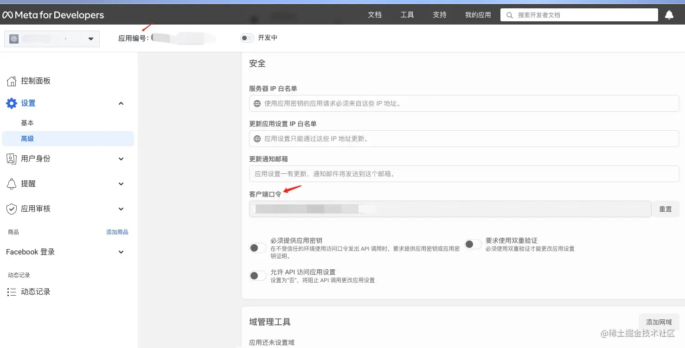Click the bell icon beside 提醒
This screenshot has width=685, height=348.
point(12,184)
